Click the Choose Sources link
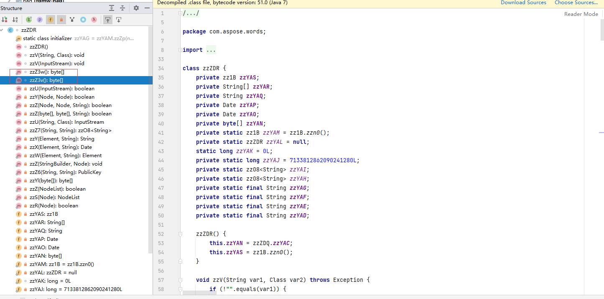Viewport: 604px width, 299px height. click(x=576, y=3)
